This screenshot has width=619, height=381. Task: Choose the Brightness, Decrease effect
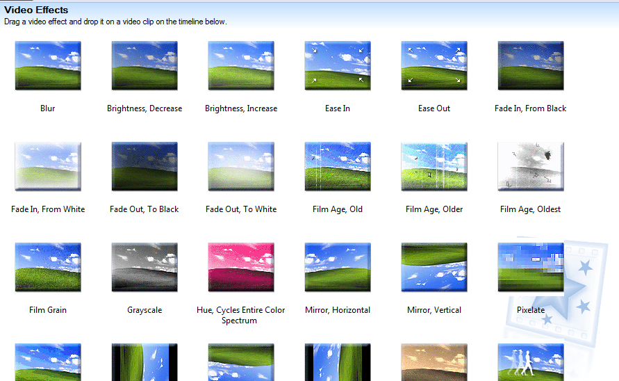click(x=145, y=65)
